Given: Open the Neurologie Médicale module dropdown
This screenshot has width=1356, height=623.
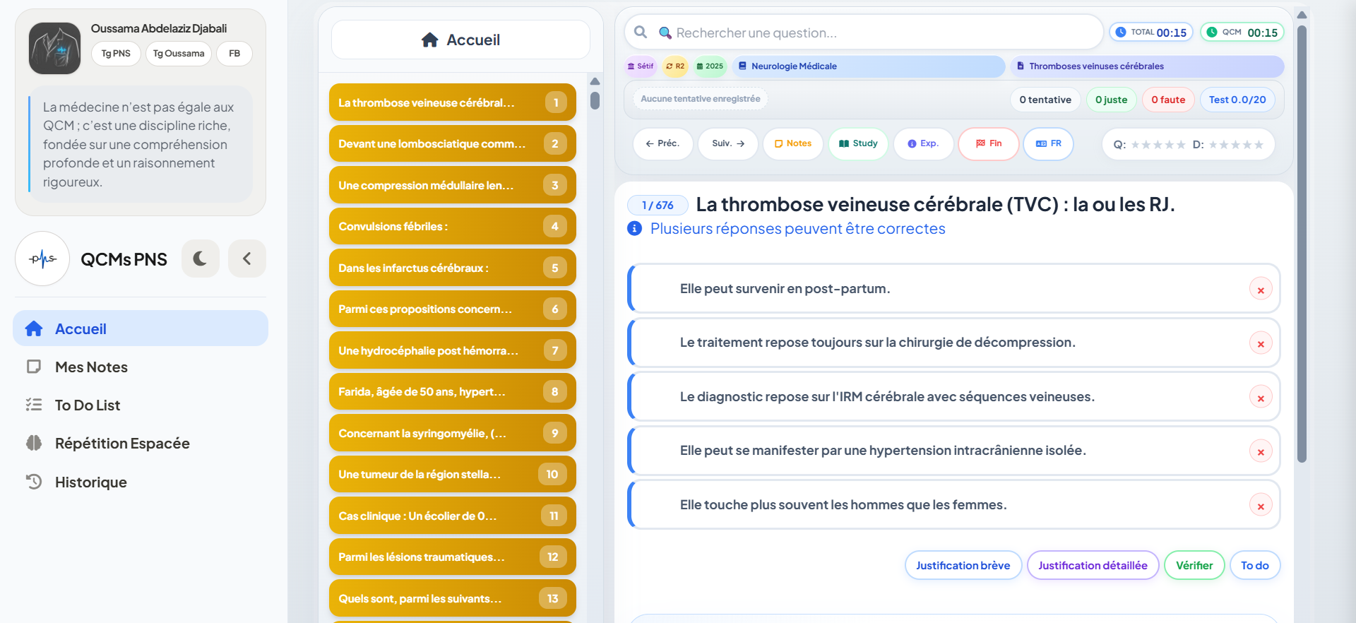Looking at the screenshot, I should 868,66.
